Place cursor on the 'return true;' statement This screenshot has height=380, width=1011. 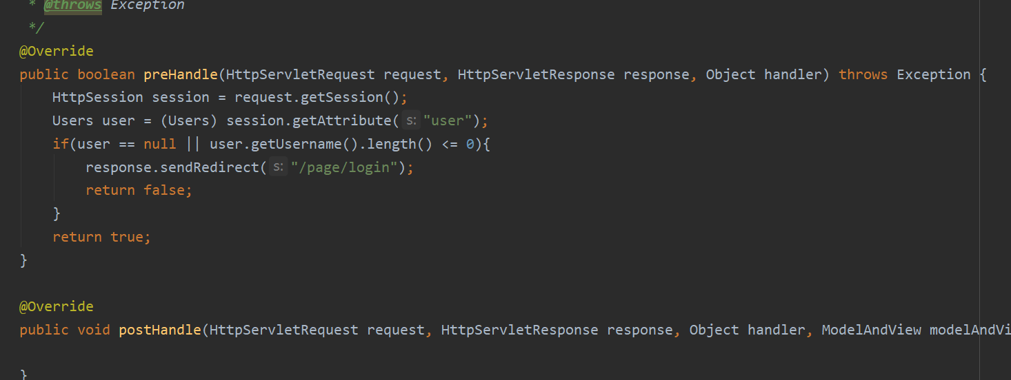pyautogui.click(x=101, y=237)
